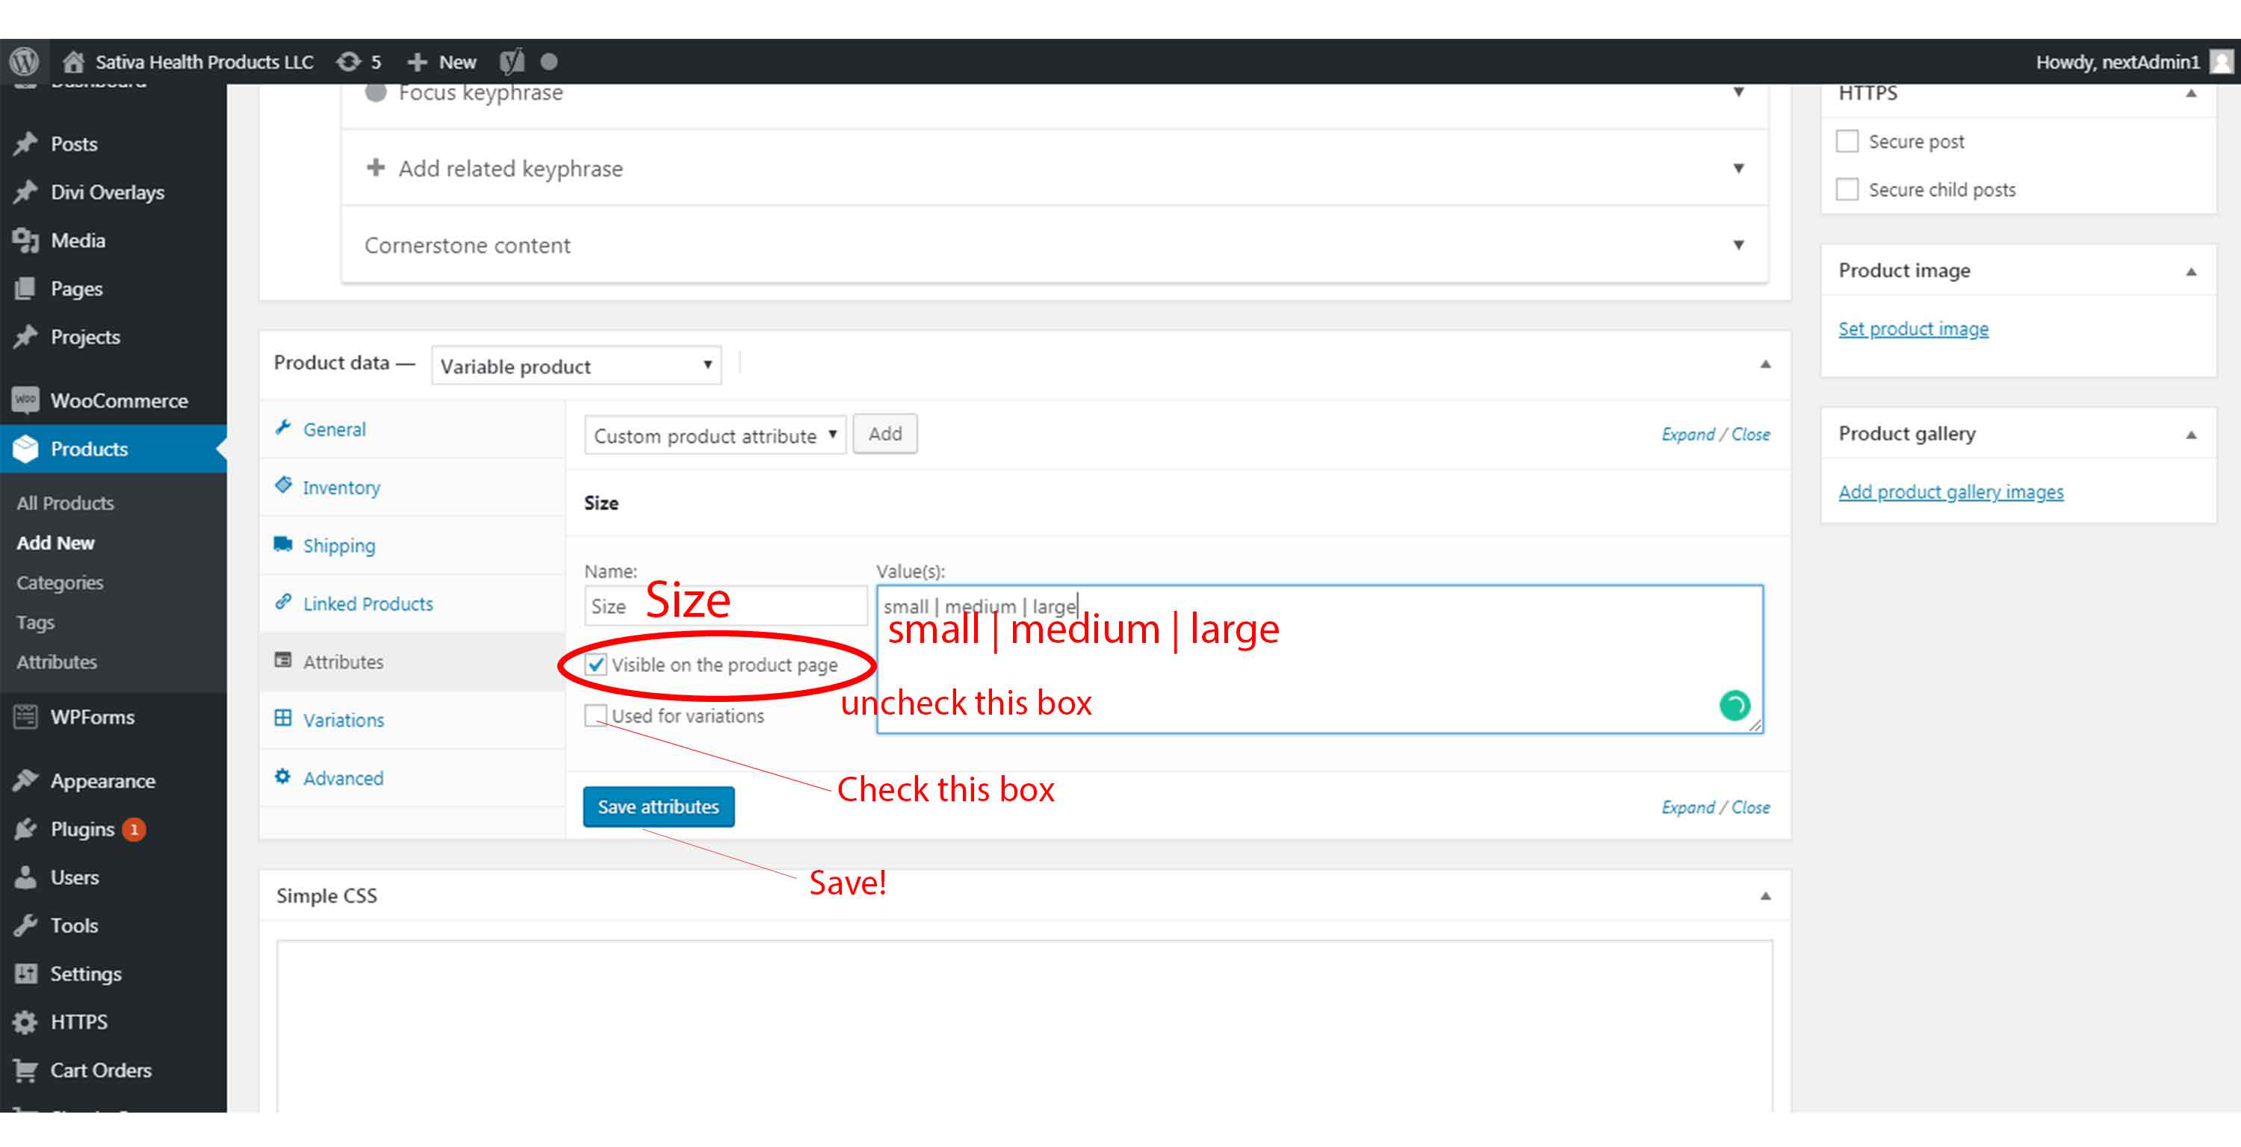
Task: Click the nextAdmin1 avatar icon
Action: [2222, 62]
